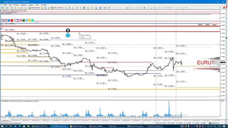Switch chart to M15 timeframe
Image resolution: width=228 pixels, height=128 pixels.
pos(166,8)
